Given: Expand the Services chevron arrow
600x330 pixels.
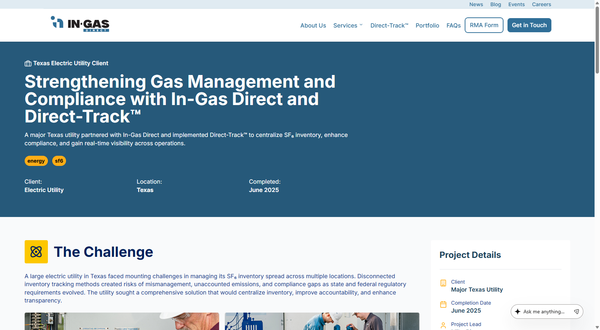Looking at the screenshot, I should [x=361, y=25].
